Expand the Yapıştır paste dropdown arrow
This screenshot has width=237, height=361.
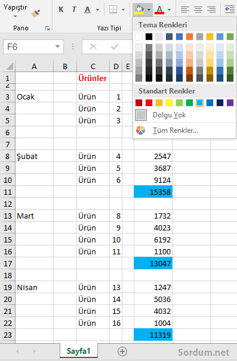pos(15,16)
